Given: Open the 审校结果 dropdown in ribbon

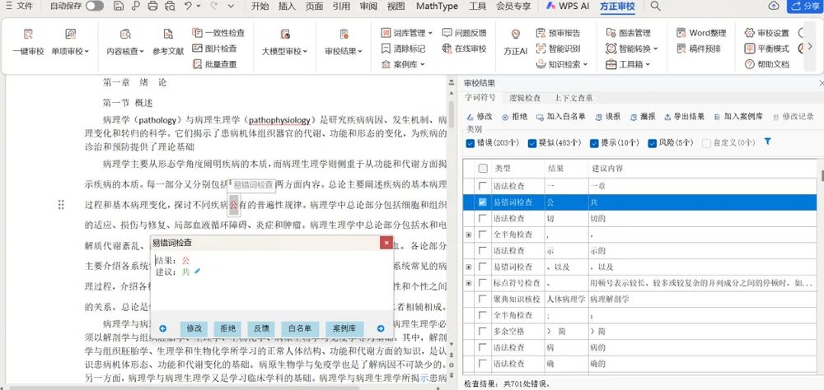Looking at the screenshot, I should point(343,51).
